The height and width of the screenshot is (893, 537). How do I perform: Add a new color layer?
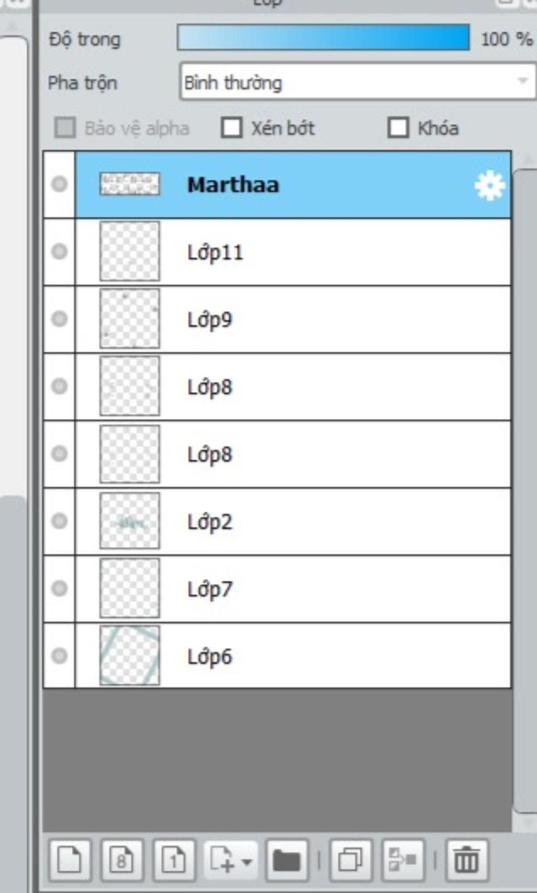pyautogui.click(x=70, y=860)
